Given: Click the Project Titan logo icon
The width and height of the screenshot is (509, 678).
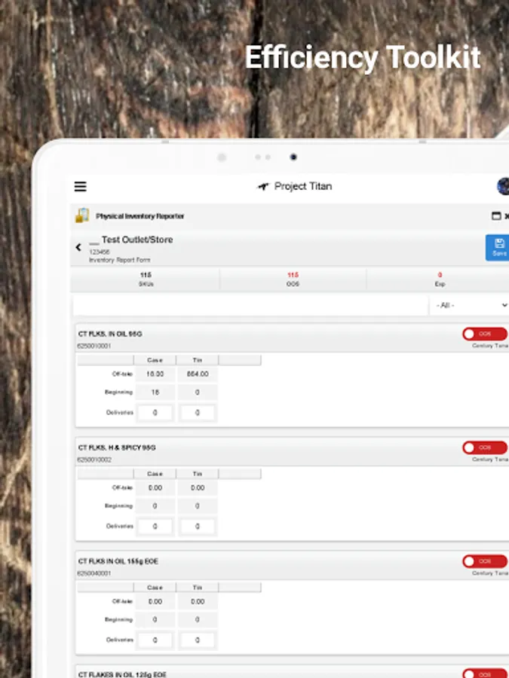Looking at the screenshot, I should (262, 186).
